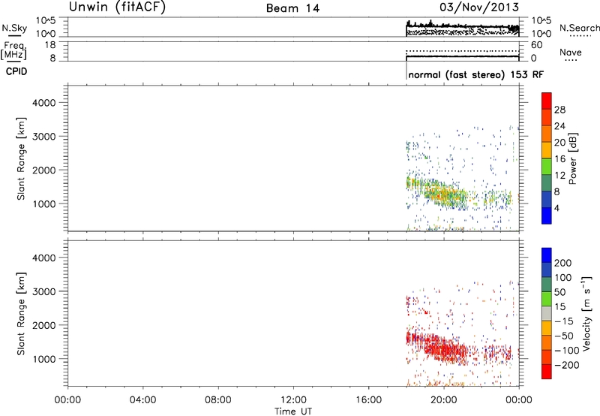Click the '18' frequency axis tick label
Screen dimensions: 600x416
[x=50, y=45]
